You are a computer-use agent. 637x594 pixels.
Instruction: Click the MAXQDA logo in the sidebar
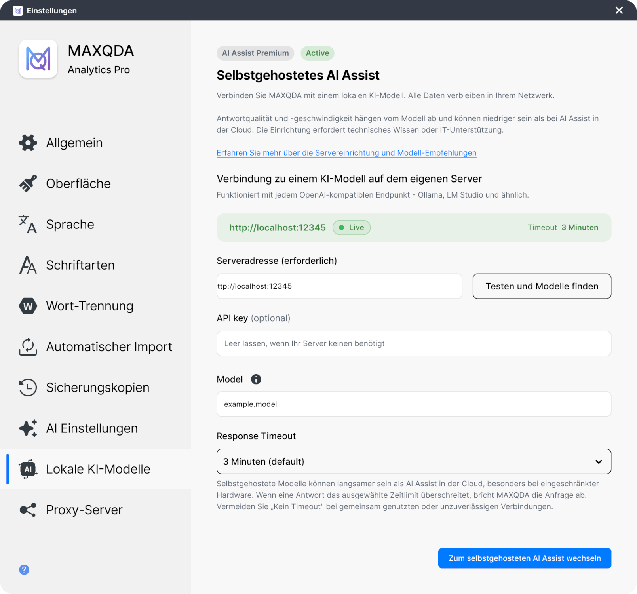tap(38, 59)
